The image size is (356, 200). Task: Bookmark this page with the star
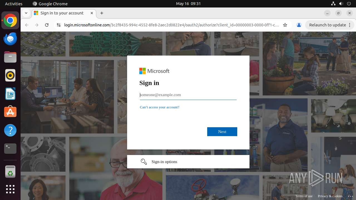click(285, 25)
